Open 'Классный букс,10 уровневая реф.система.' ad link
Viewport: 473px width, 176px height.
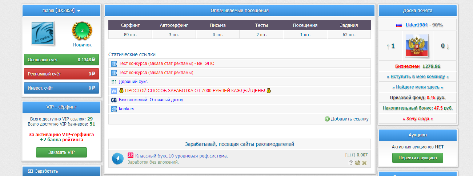(x=182, y=156)
